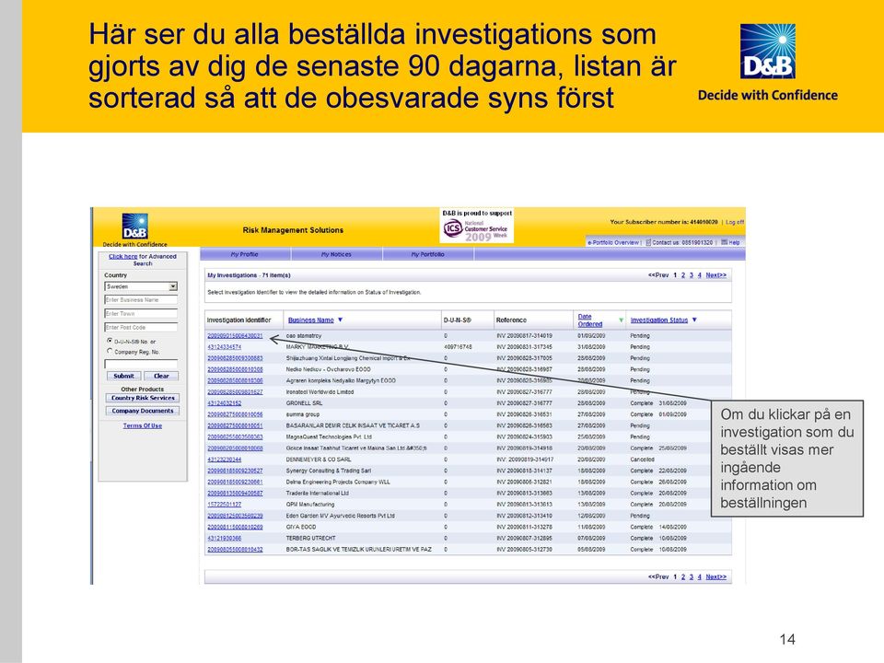This screenshot has width=884, height=663.
Task: Click the Enter Business Name field
Action: (141, 300)
